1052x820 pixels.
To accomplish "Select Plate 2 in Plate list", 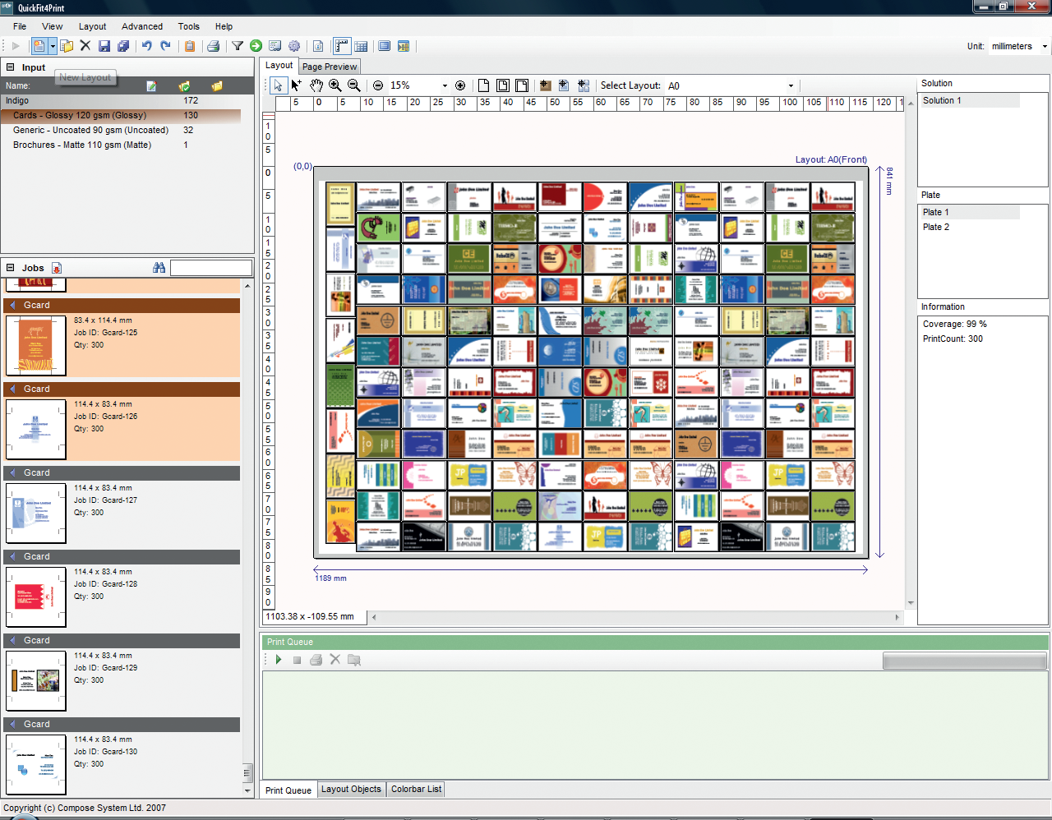I will click(x=936, y=227).
